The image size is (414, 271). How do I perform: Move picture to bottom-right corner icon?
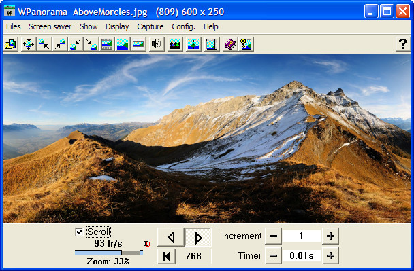(x=91, y=44)
